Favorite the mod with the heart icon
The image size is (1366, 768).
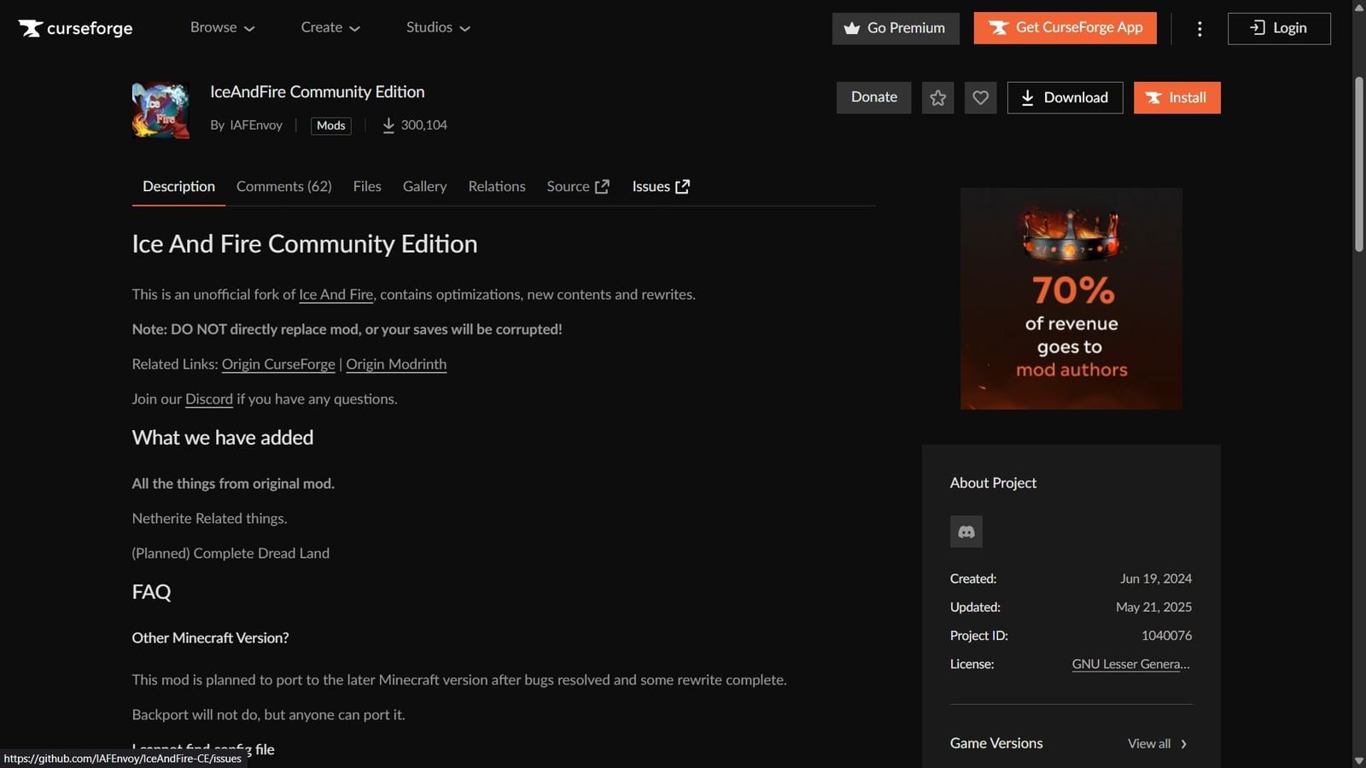[980, 97]
